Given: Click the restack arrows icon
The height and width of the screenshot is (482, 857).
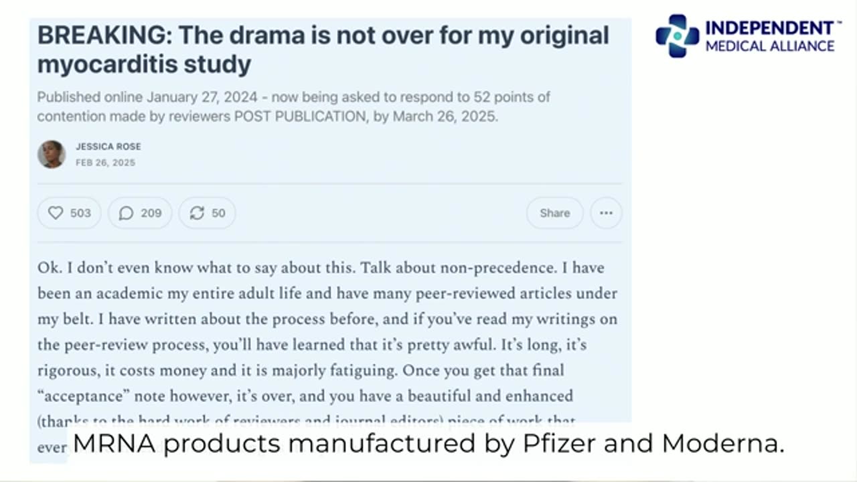Looking at the screenshot, I should coord(197,213).
